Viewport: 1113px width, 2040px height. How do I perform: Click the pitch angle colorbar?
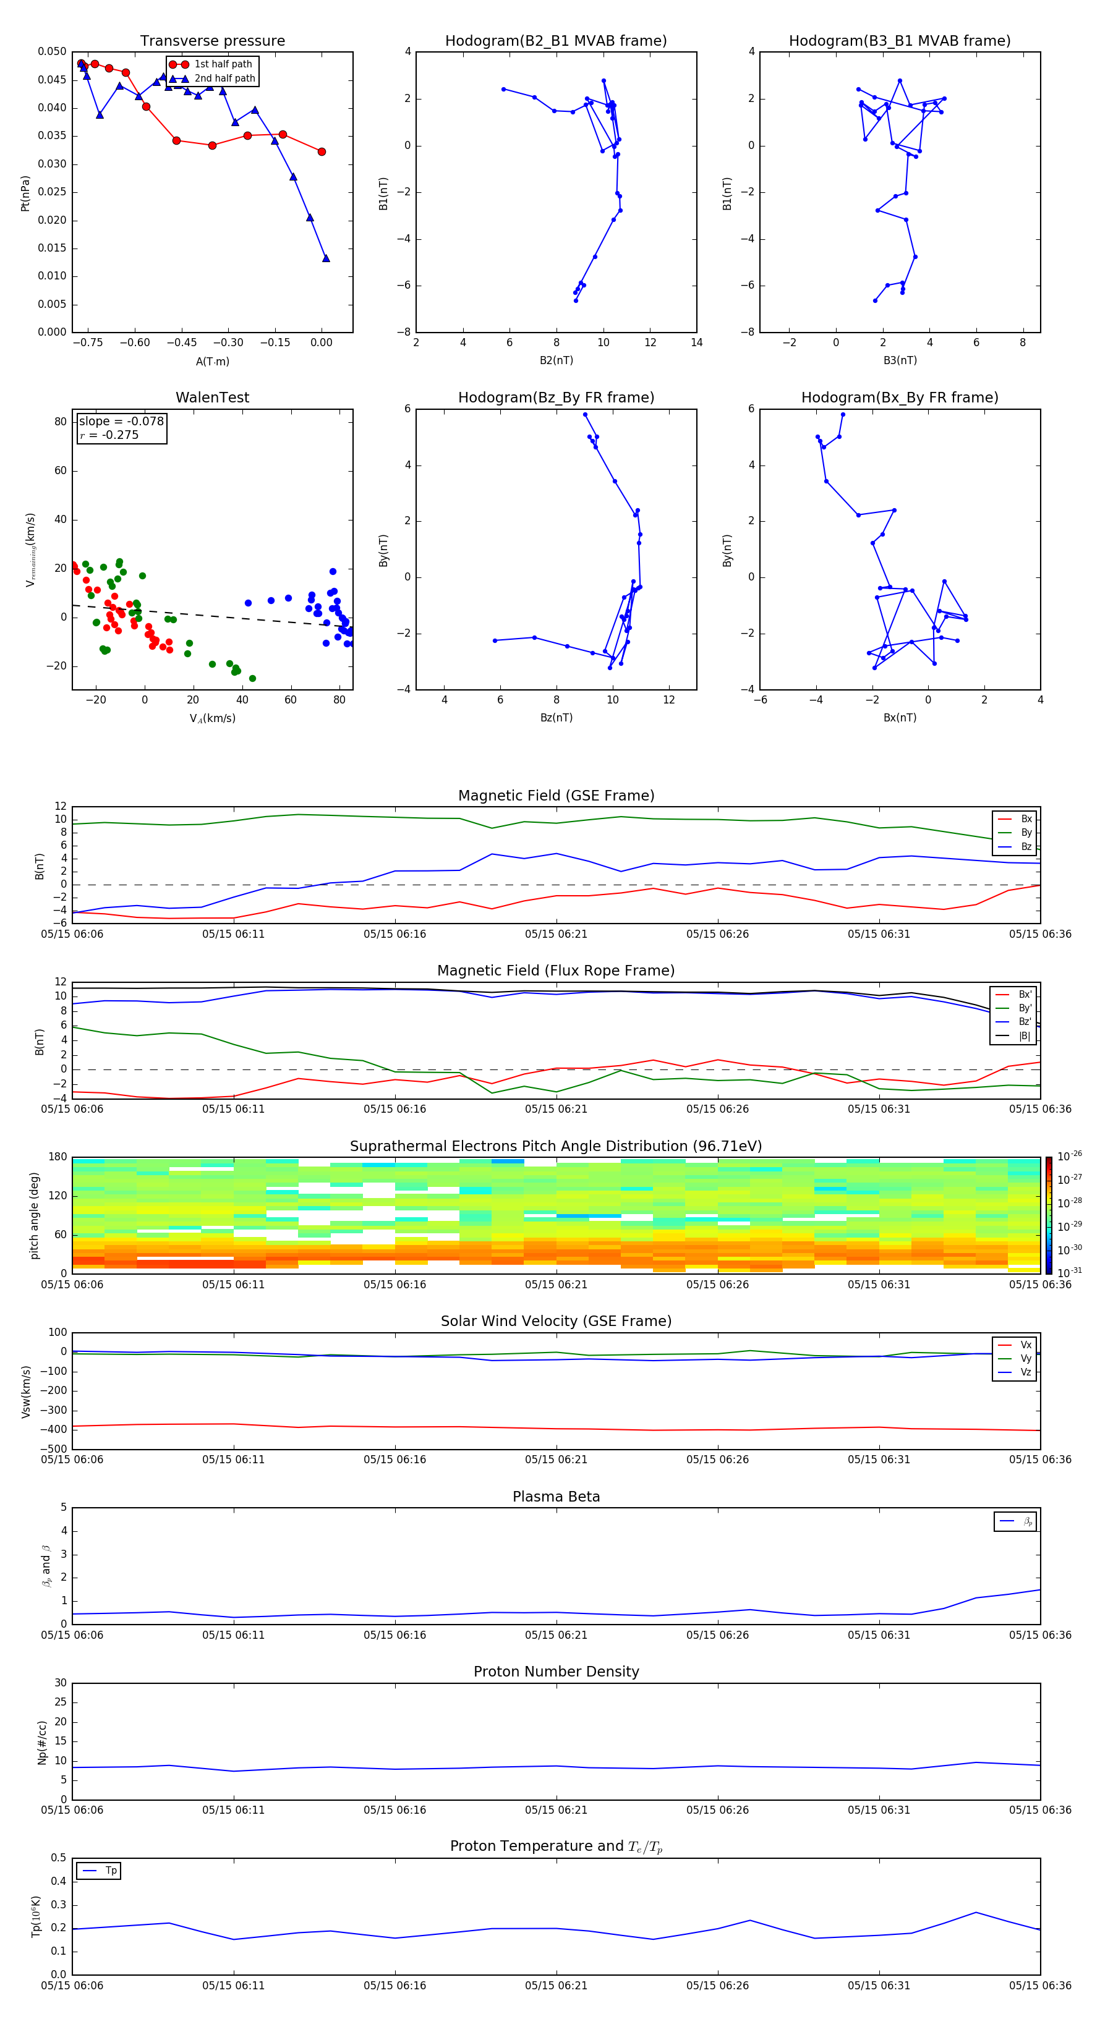coord(1049,1215)
